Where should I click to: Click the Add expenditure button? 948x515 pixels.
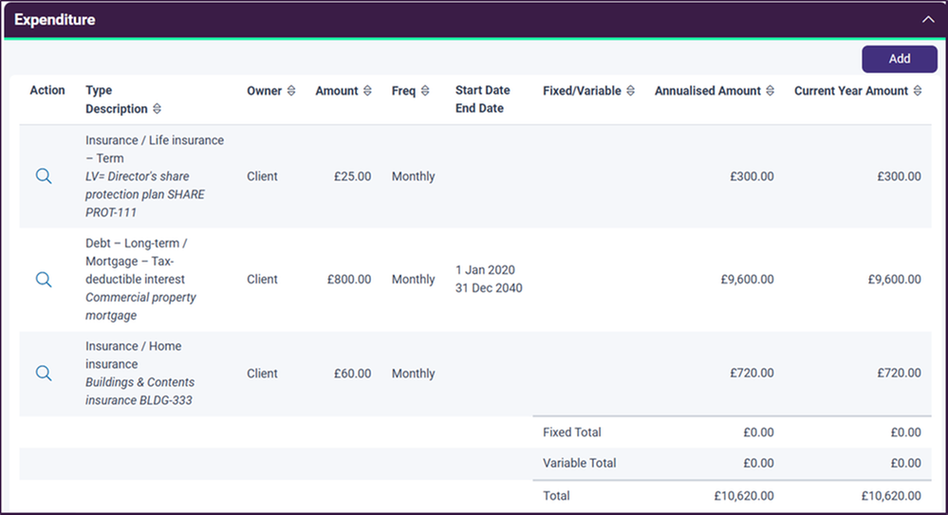[x=899, y=59]
